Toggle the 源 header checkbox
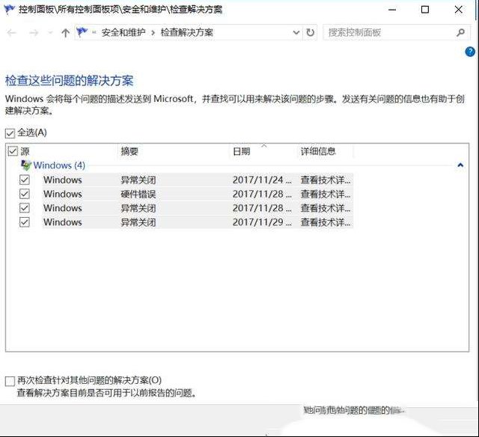The height and width of the screenshot is (437, 479). click(13, 151)
